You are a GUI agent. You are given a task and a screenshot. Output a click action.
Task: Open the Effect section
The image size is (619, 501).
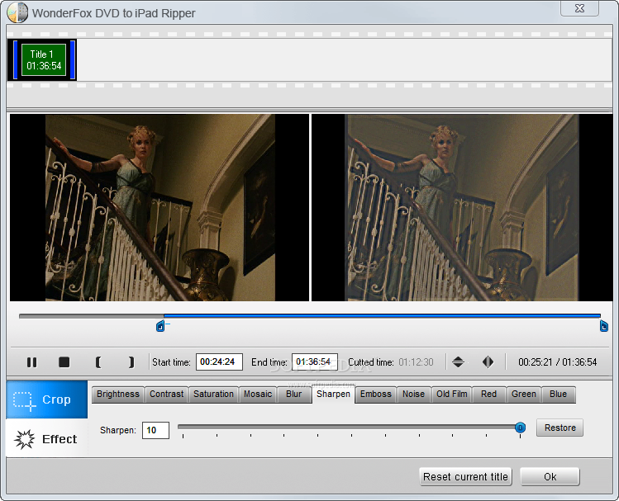pyautogui.click(x=47, y=438)
